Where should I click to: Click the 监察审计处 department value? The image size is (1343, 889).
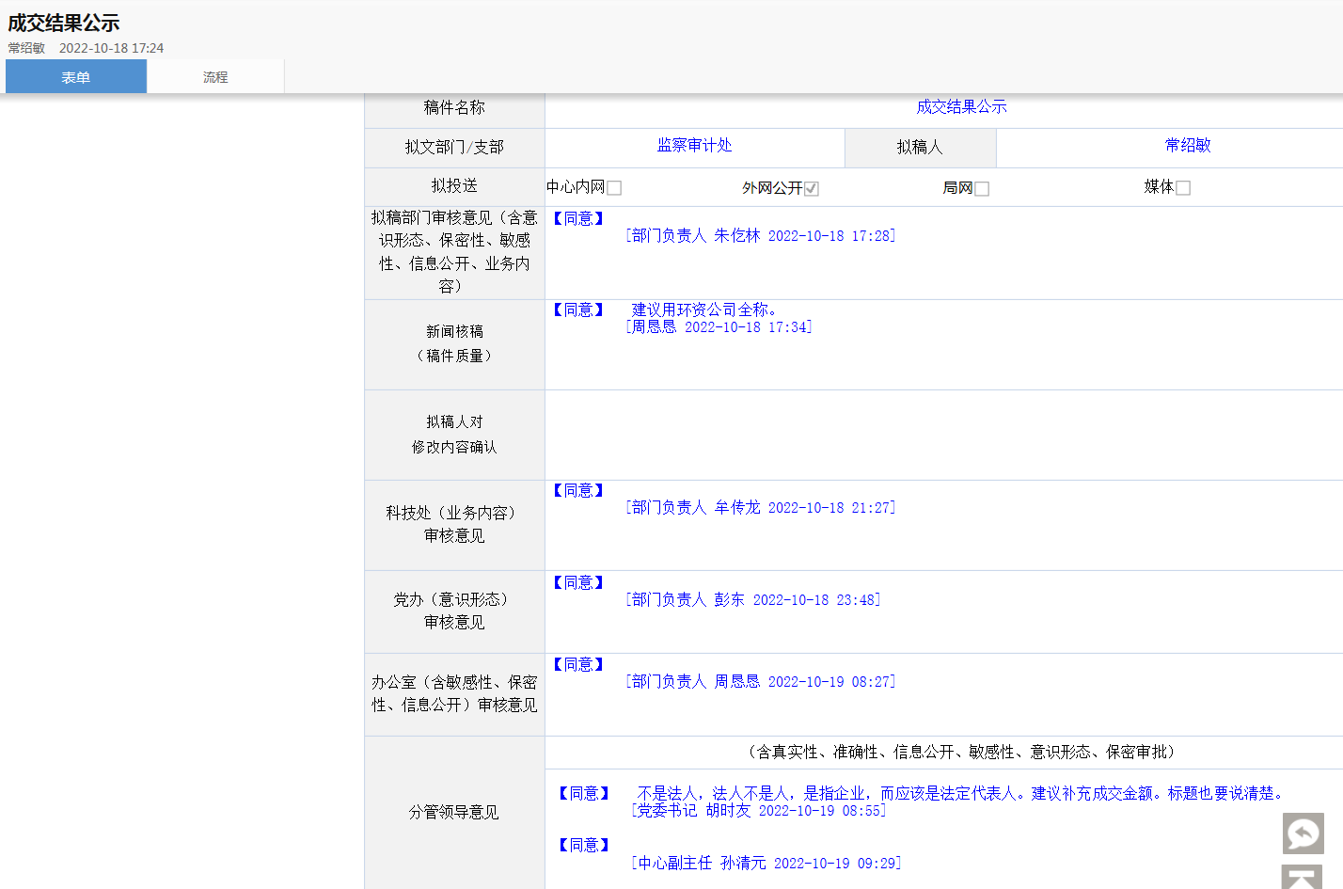(x=694, y=146)
